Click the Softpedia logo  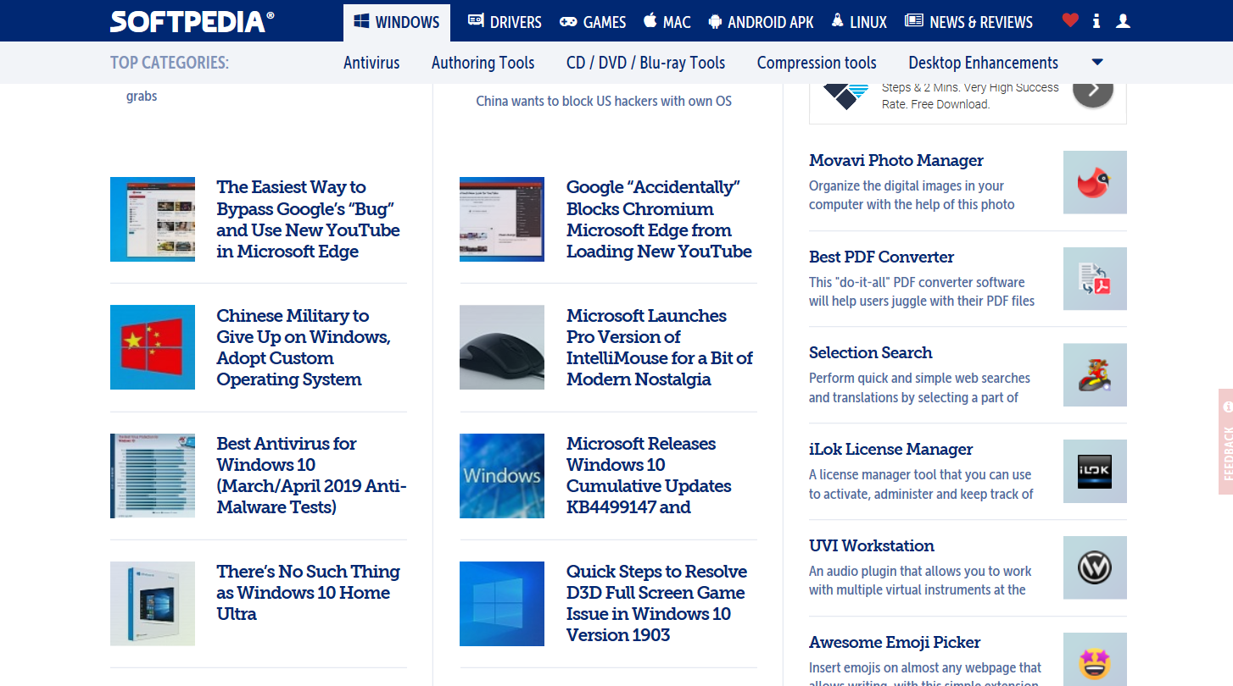coord(192,21)
